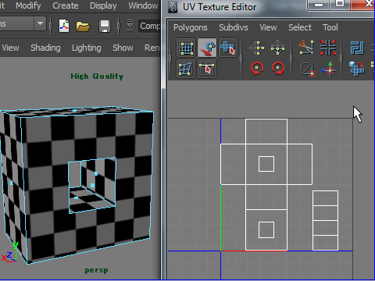The height and width of the screenshot is (281, 375).
Task: Click the Move and Sew arrows icon
Action: 328,69
